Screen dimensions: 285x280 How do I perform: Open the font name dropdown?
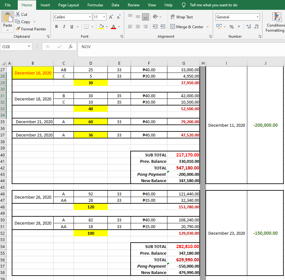[x=90, y=17]
